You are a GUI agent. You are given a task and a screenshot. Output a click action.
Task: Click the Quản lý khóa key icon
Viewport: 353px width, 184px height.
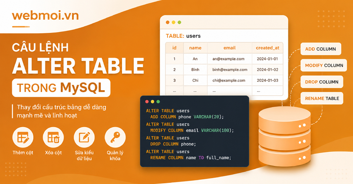115,137
